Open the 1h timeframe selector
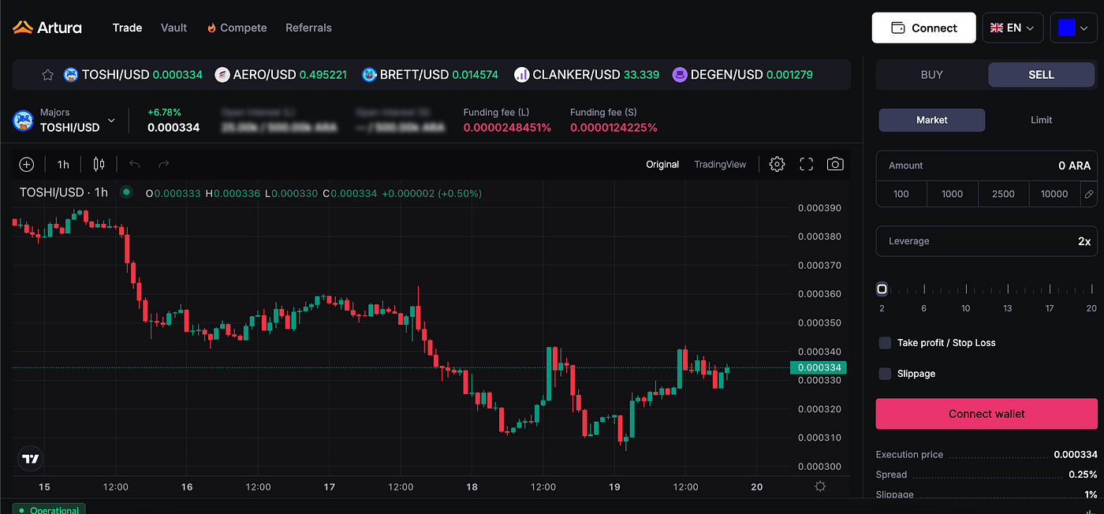This screenshot has height=514, width=1104. click(x=63, y=164)
